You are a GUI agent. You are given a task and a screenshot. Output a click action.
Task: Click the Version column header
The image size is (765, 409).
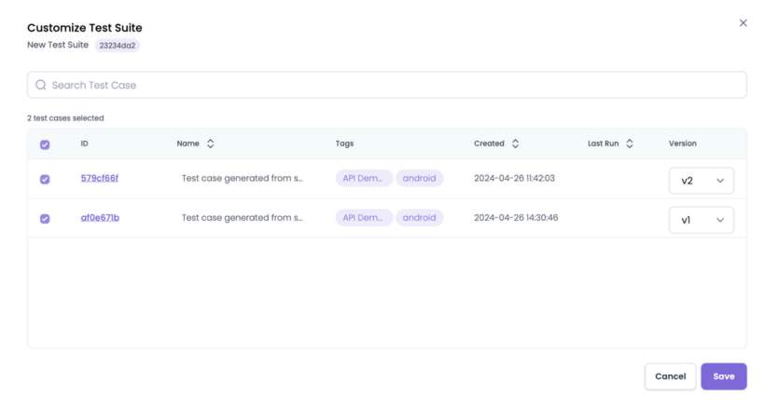(683, 143)
